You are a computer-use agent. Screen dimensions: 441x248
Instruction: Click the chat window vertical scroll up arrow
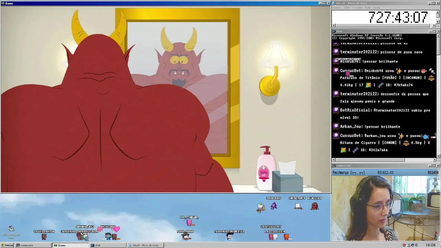(x=438, y=35)
